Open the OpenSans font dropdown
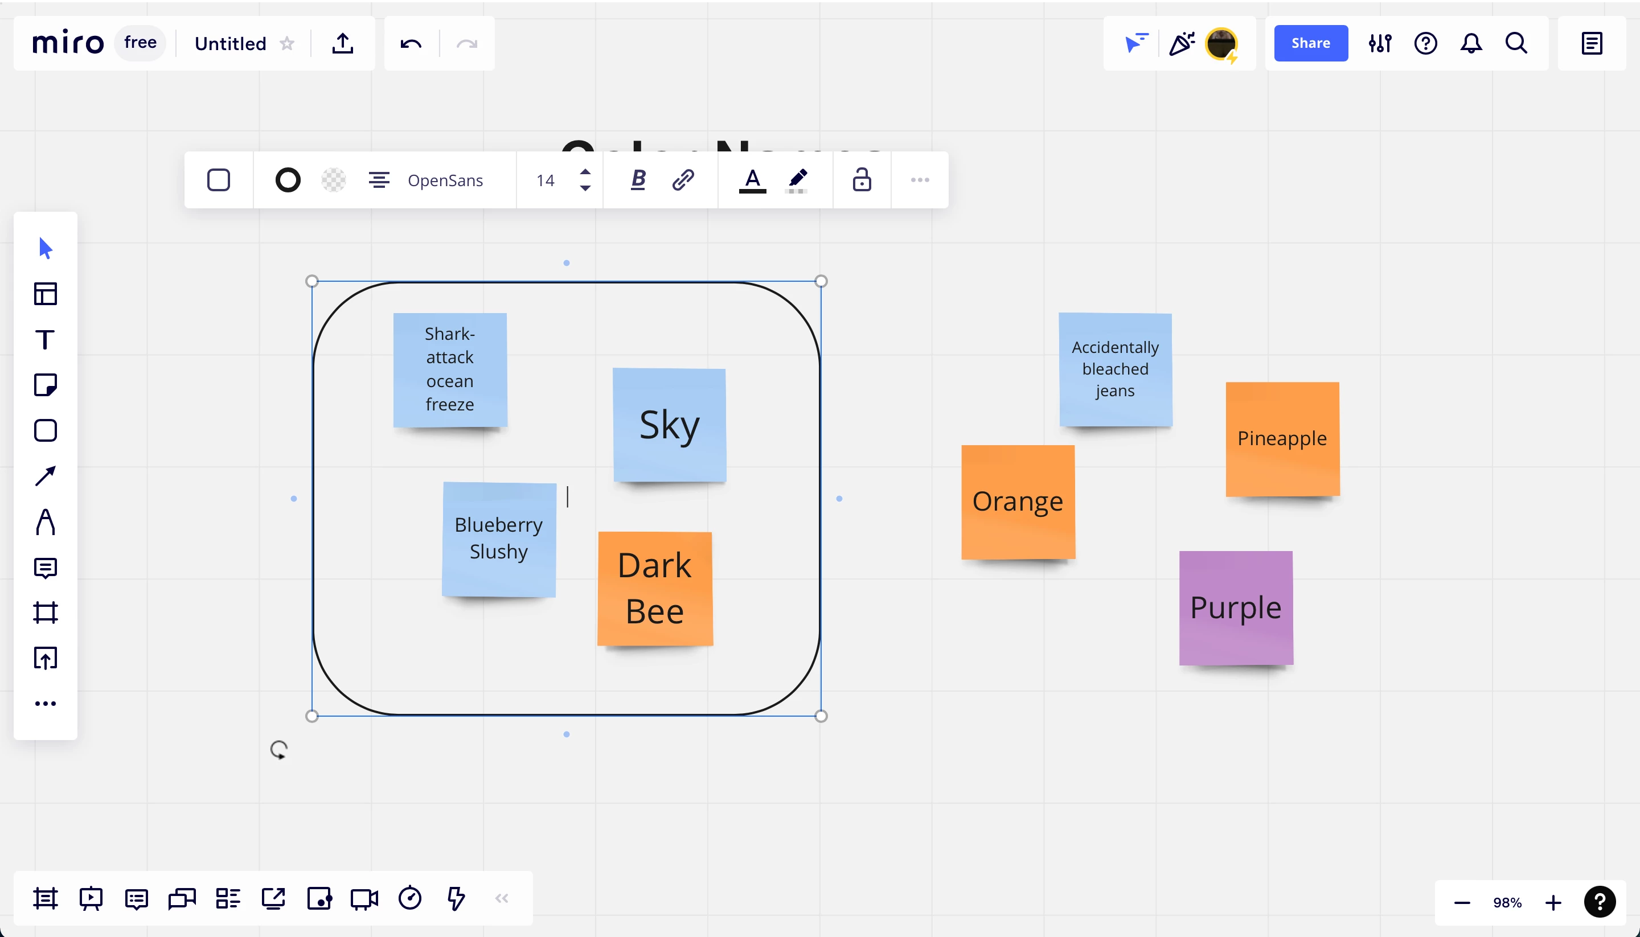 [x=445, y=180]
